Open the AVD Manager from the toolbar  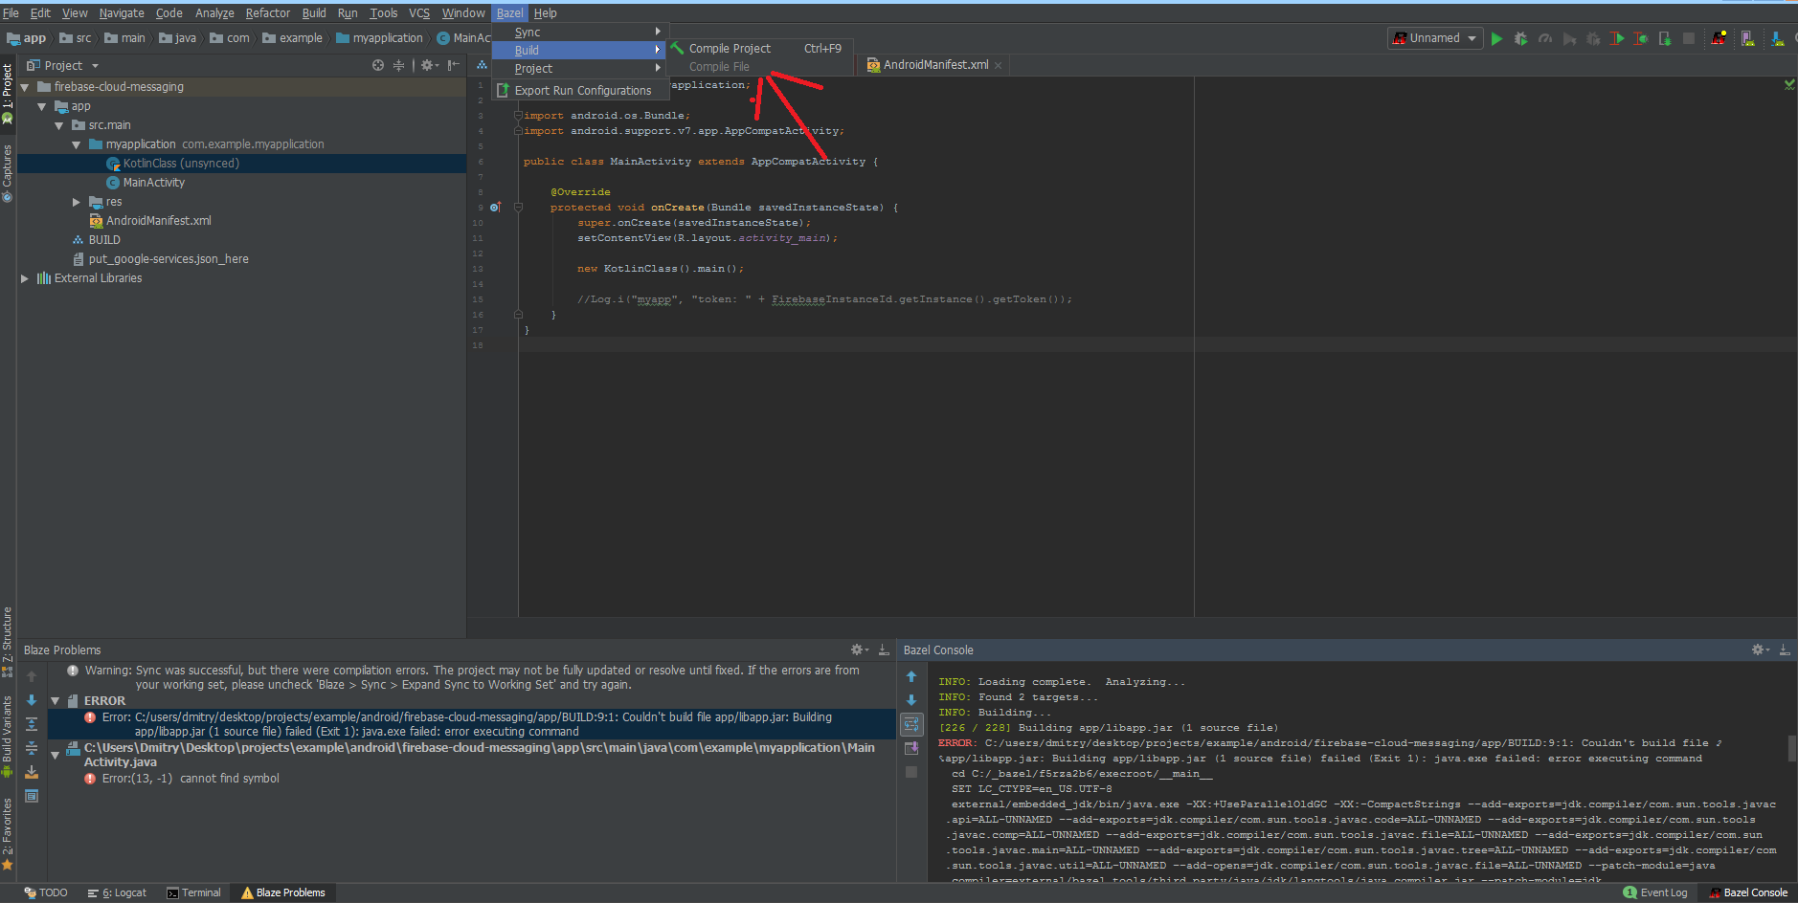(1747, 38)
